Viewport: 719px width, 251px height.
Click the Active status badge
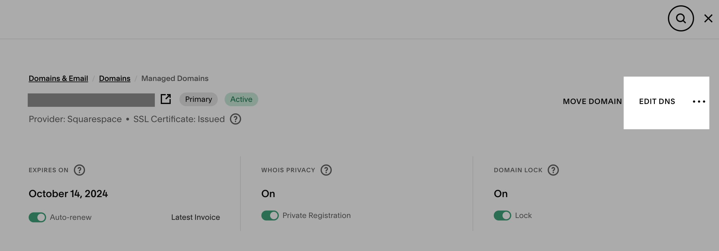click(x=241, y=99)
